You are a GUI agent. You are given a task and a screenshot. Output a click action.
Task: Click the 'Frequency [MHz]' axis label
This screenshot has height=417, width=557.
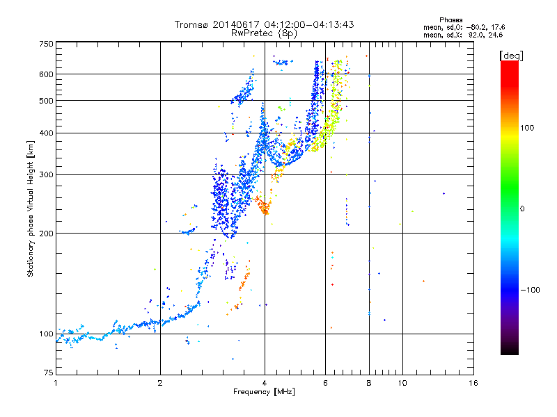click(x=264, y=392)
